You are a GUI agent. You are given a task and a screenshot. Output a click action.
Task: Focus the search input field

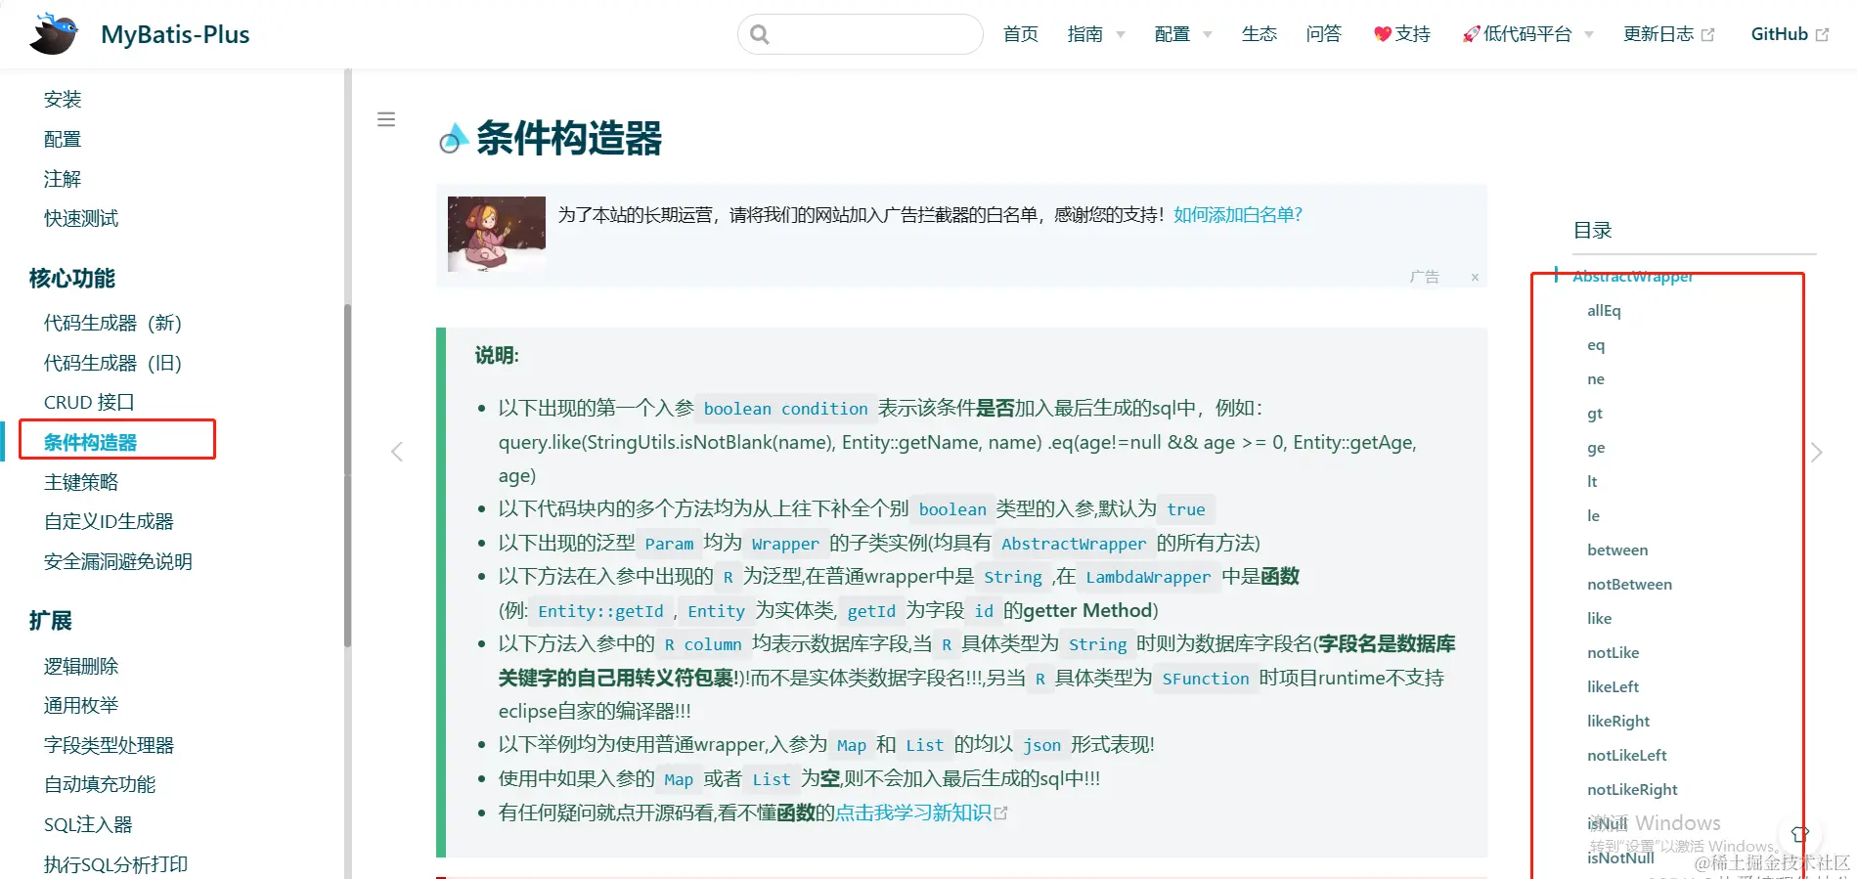tap(861, 34)
